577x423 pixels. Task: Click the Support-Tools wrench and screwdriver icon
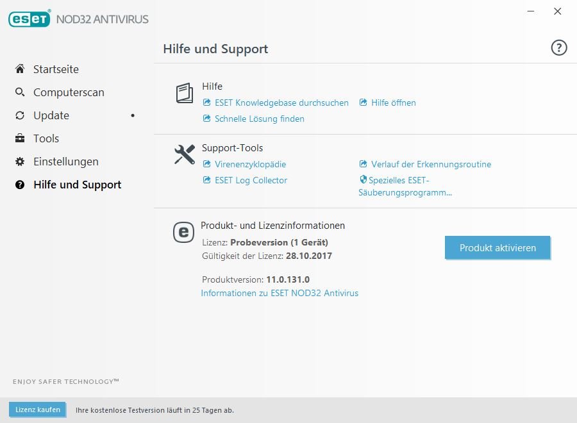(185, 154)
